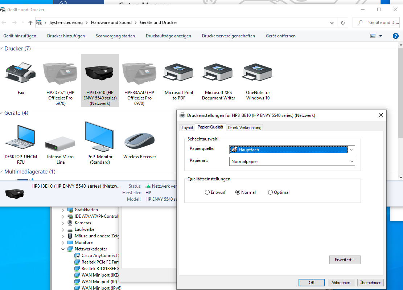
Task: Select the Entwurf quality radio button
Action: (x=207, y=192)
